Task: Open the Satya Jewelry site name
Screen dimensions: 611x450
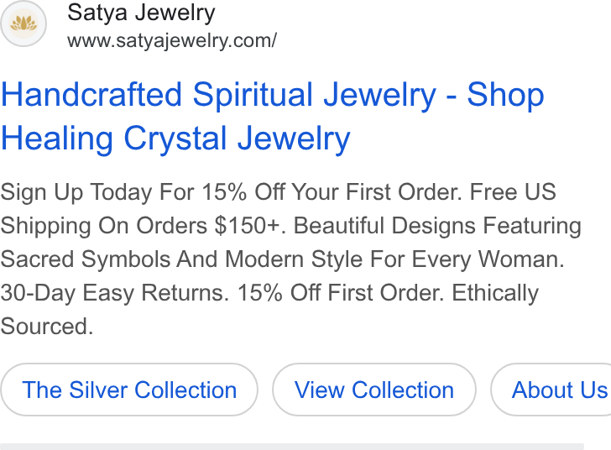Action: tap(141, 13)
